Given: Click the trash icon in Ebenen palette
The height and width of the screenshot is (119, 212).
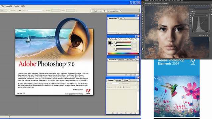Looking at the screenshot, I should (x=135, y=113).
